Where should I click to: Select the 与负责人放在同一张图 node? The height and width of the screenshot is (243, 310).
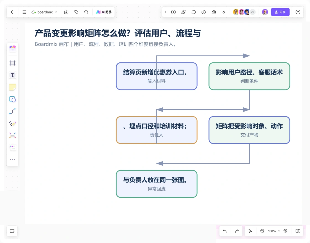(x=157, y=184)
